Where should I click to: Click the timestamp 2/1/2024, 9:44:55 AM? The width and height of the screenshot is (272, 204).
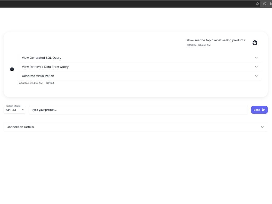click(x=199, y=45)
